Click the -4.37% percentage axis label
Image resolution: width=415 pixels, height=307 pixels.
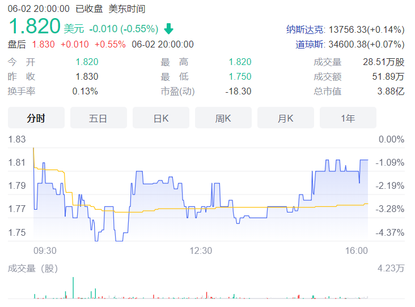[390, 232]
